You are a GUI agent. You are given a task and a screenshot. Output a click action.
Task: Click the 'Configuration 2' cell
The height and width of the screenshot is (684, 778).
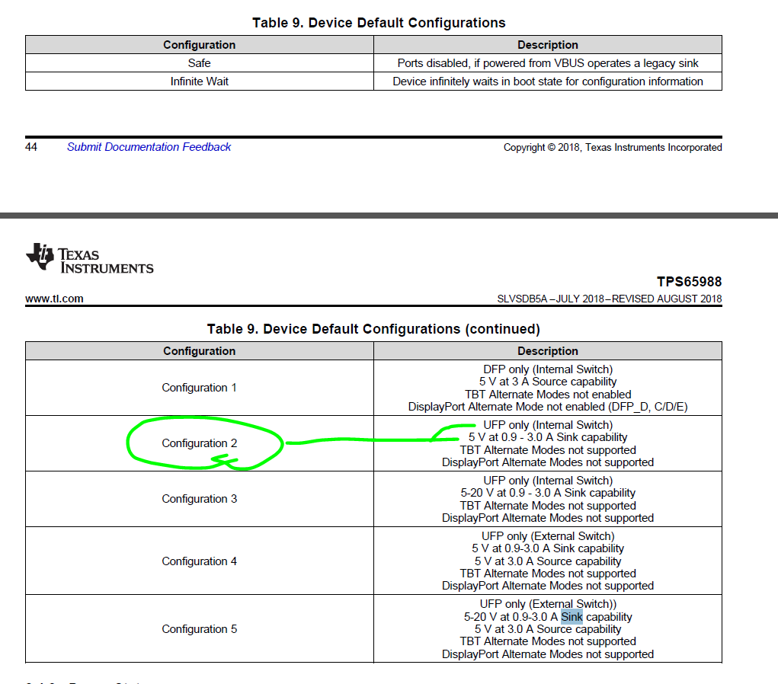pos(199,443)
